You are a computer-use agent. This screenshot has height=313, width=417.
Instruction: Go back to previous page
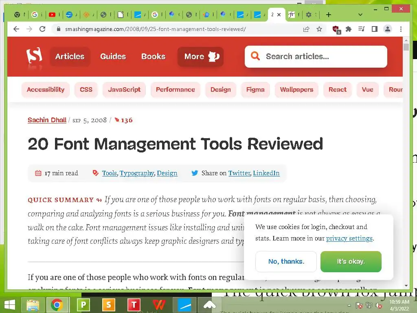16,29
